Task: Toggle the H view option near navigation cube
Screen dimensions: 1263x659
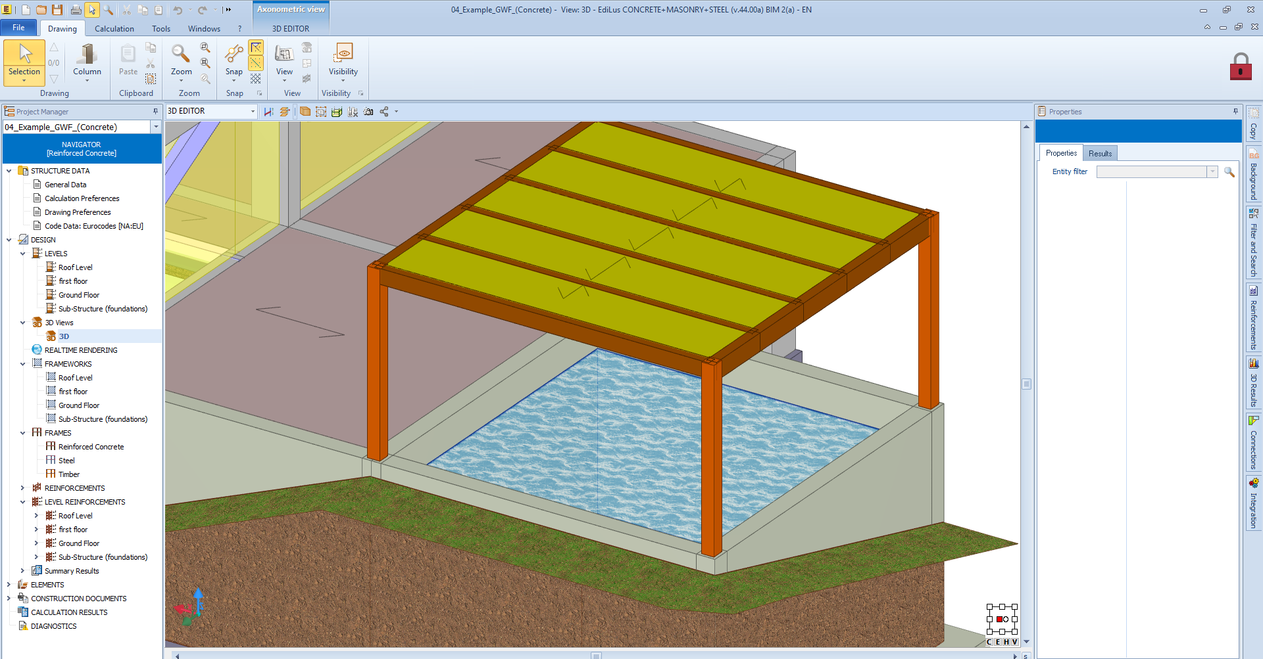Action: click(1005, 642)
